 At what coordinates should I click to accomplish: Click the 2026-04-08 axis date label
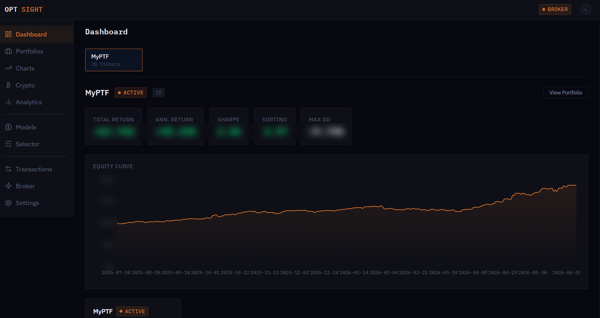coord(473,273)
